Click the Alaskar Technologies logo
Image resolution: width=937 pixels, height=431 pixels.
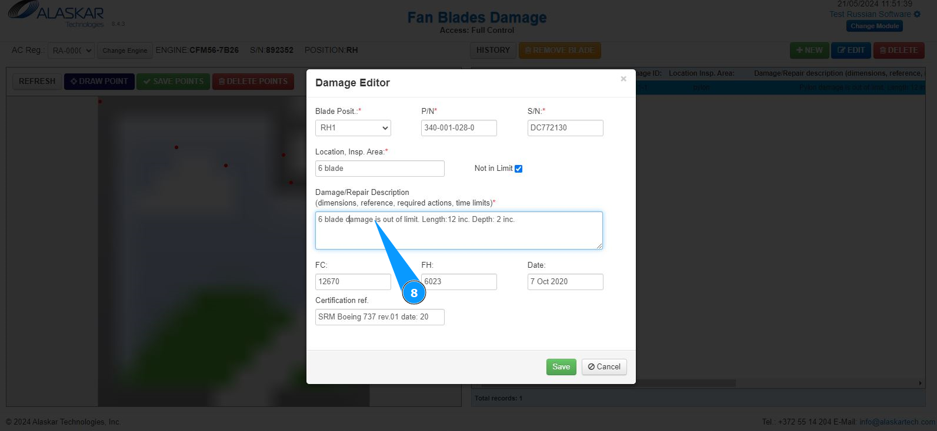[56, 14]
